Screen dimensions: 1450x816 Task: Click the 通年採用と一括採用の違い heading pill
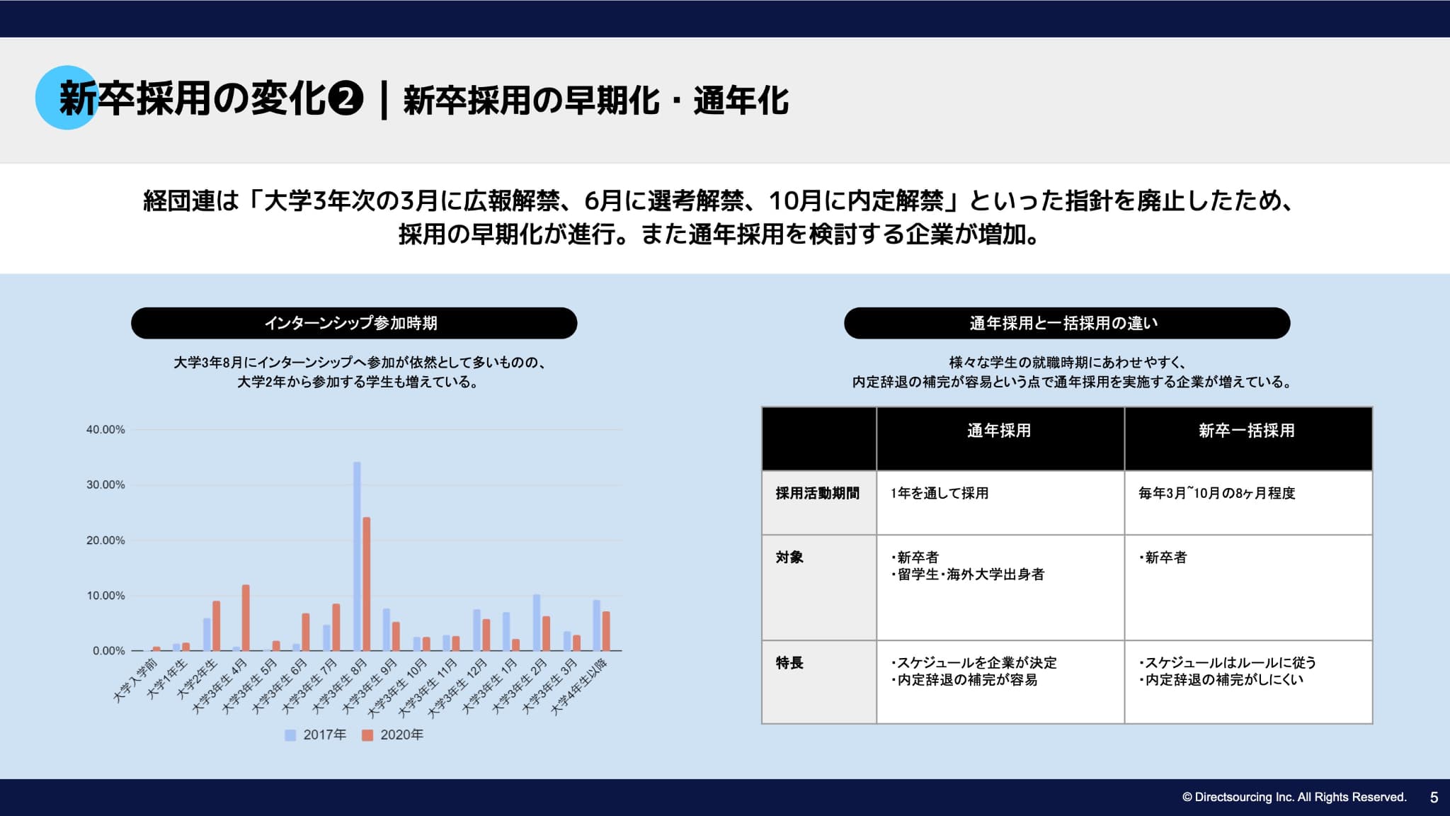click(1066, 323)
